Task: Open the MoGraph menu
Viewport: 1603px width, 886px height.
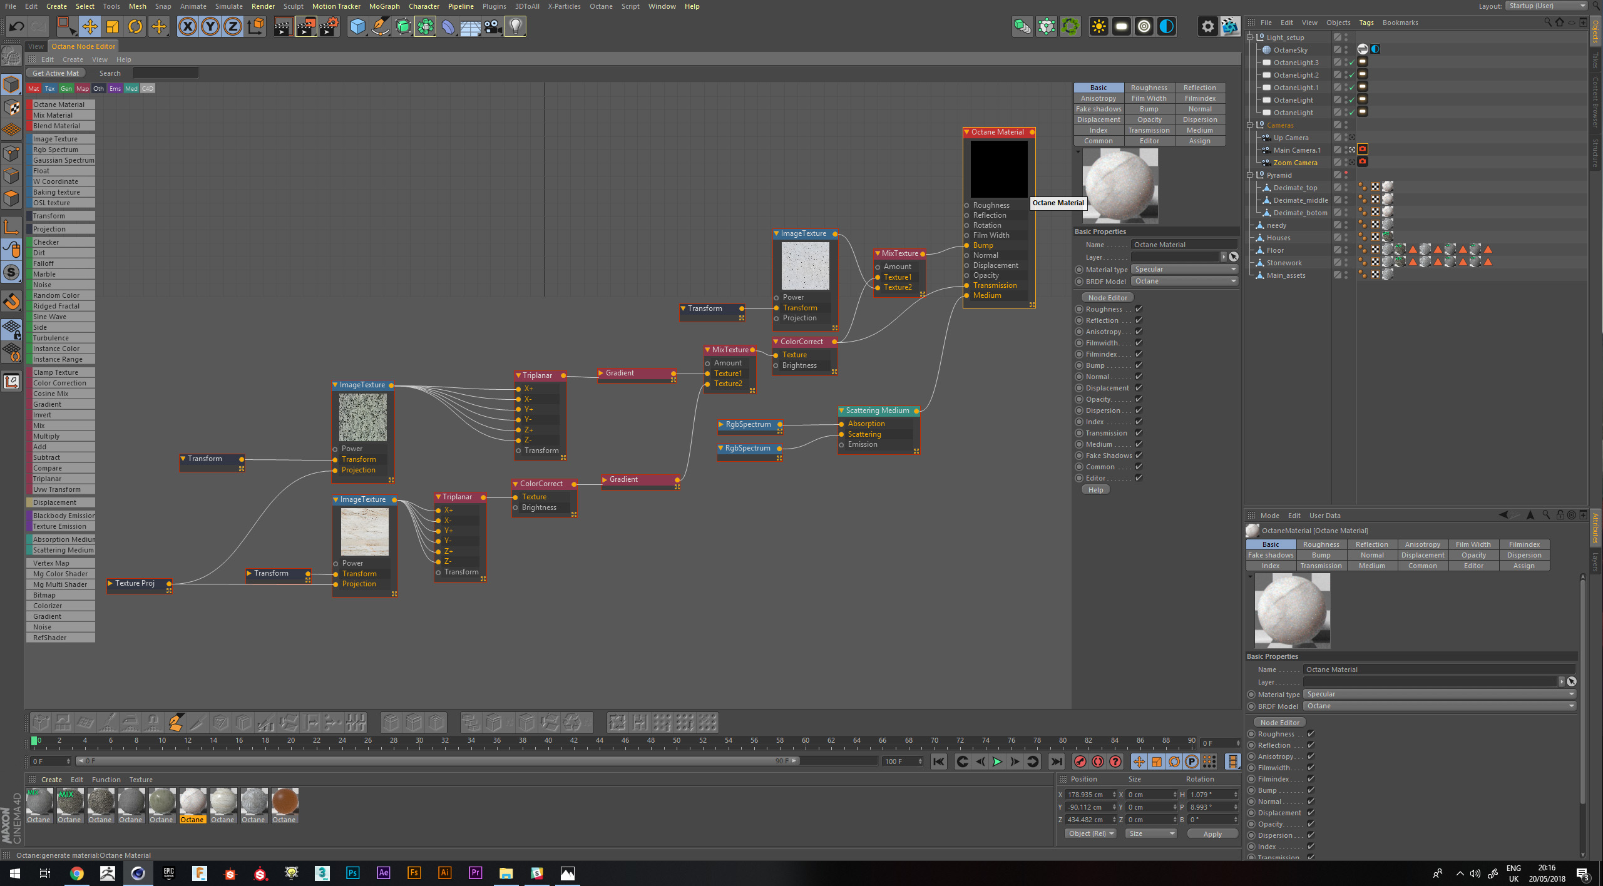Action: click(x=384, y=6)
